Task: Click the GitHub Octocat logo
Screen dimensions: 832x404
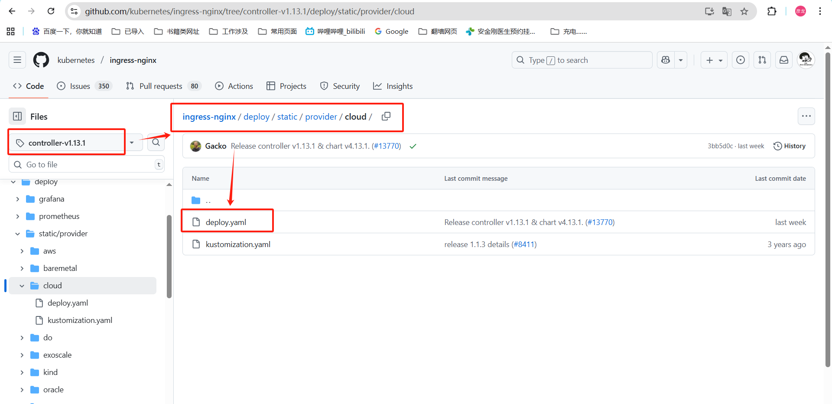Action: click(41, 60)
